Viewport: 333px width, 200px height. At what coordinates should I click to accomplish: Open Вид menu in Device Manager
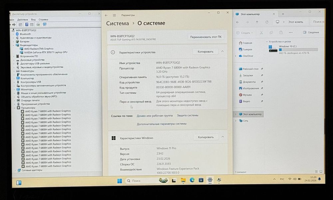click(x=33, y=20)
